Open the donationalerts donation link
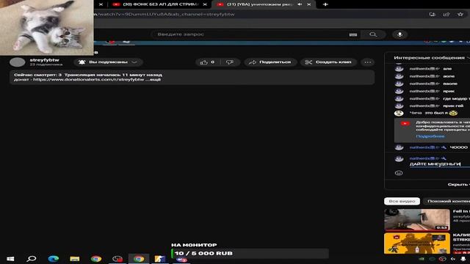The width and height of the screenshot is (470, 264). [88, 80]
